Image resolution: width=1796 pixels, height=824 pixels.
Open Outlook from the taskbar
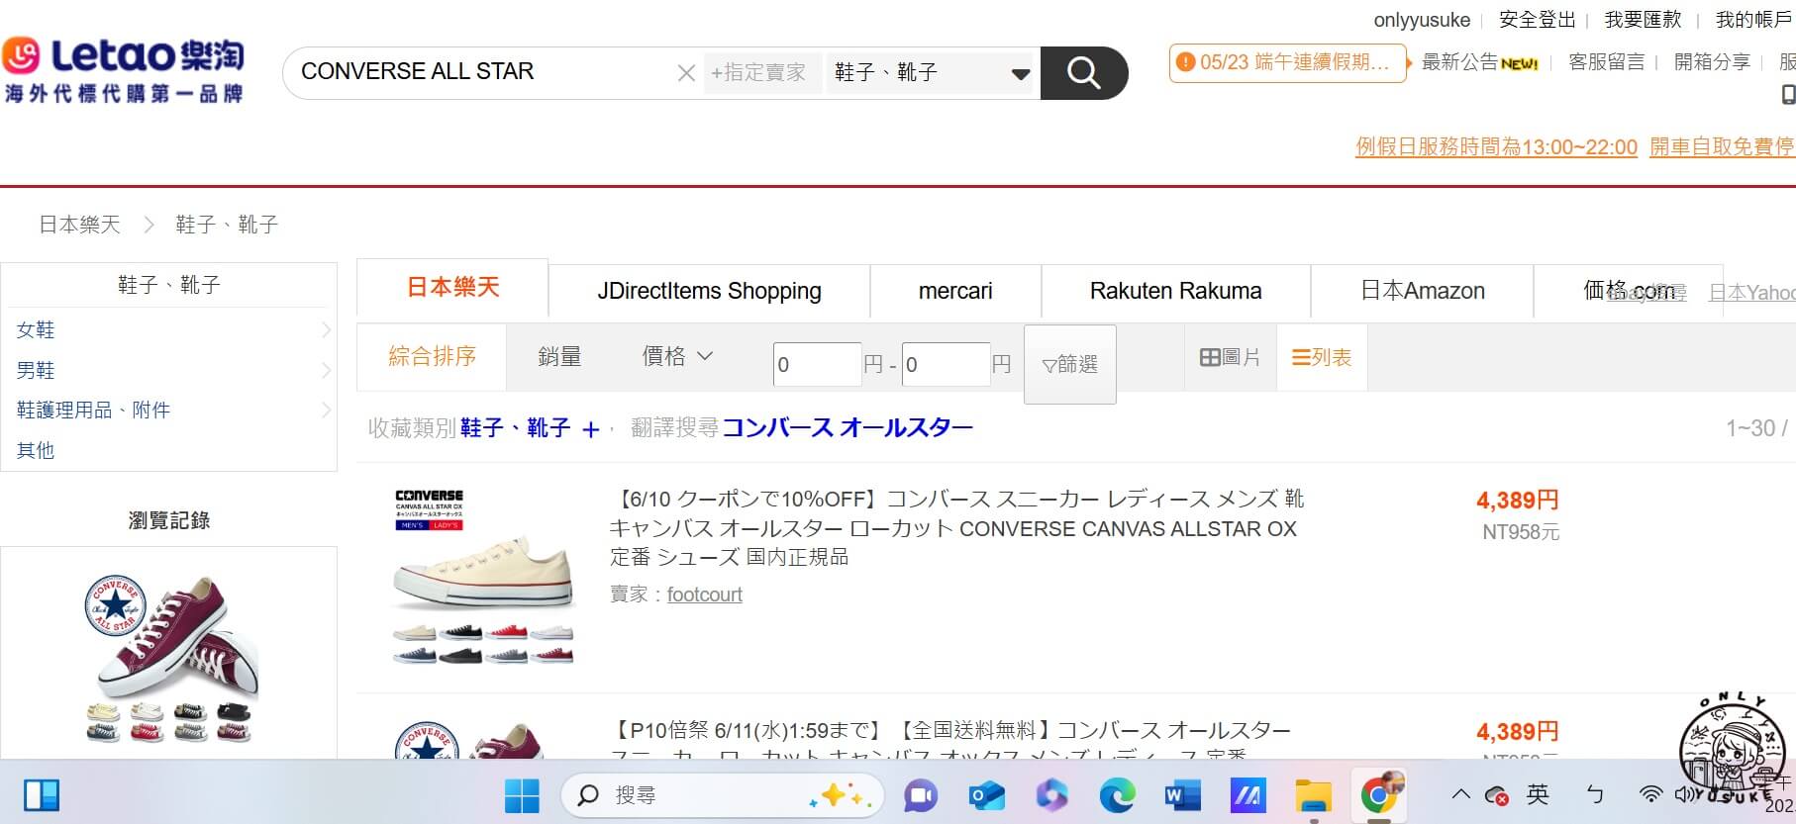coord(986,795)
